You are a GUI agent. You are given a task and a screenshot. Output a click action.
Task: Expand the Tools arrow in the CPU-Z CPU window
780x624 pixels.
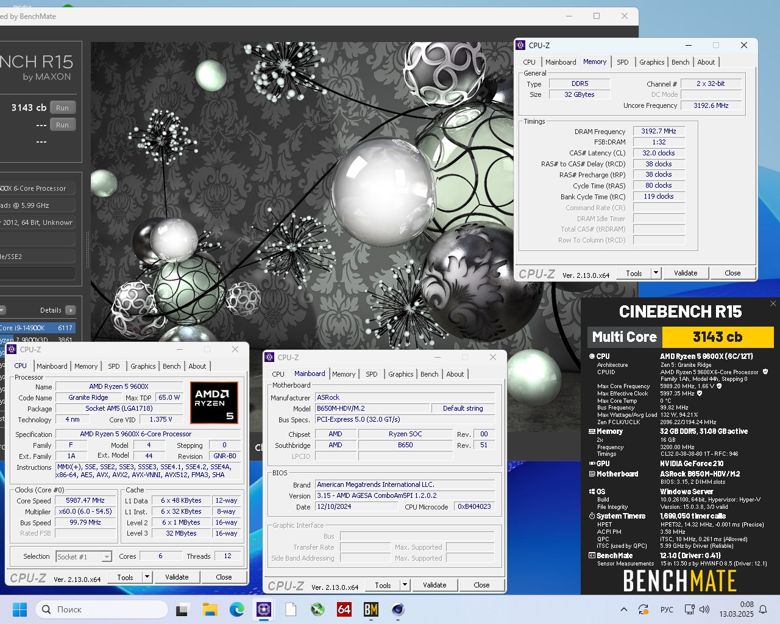[147, 577]
